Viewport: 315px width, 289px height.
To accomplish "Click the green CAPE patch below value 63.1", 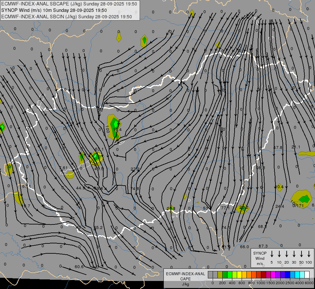I will 96,157.
